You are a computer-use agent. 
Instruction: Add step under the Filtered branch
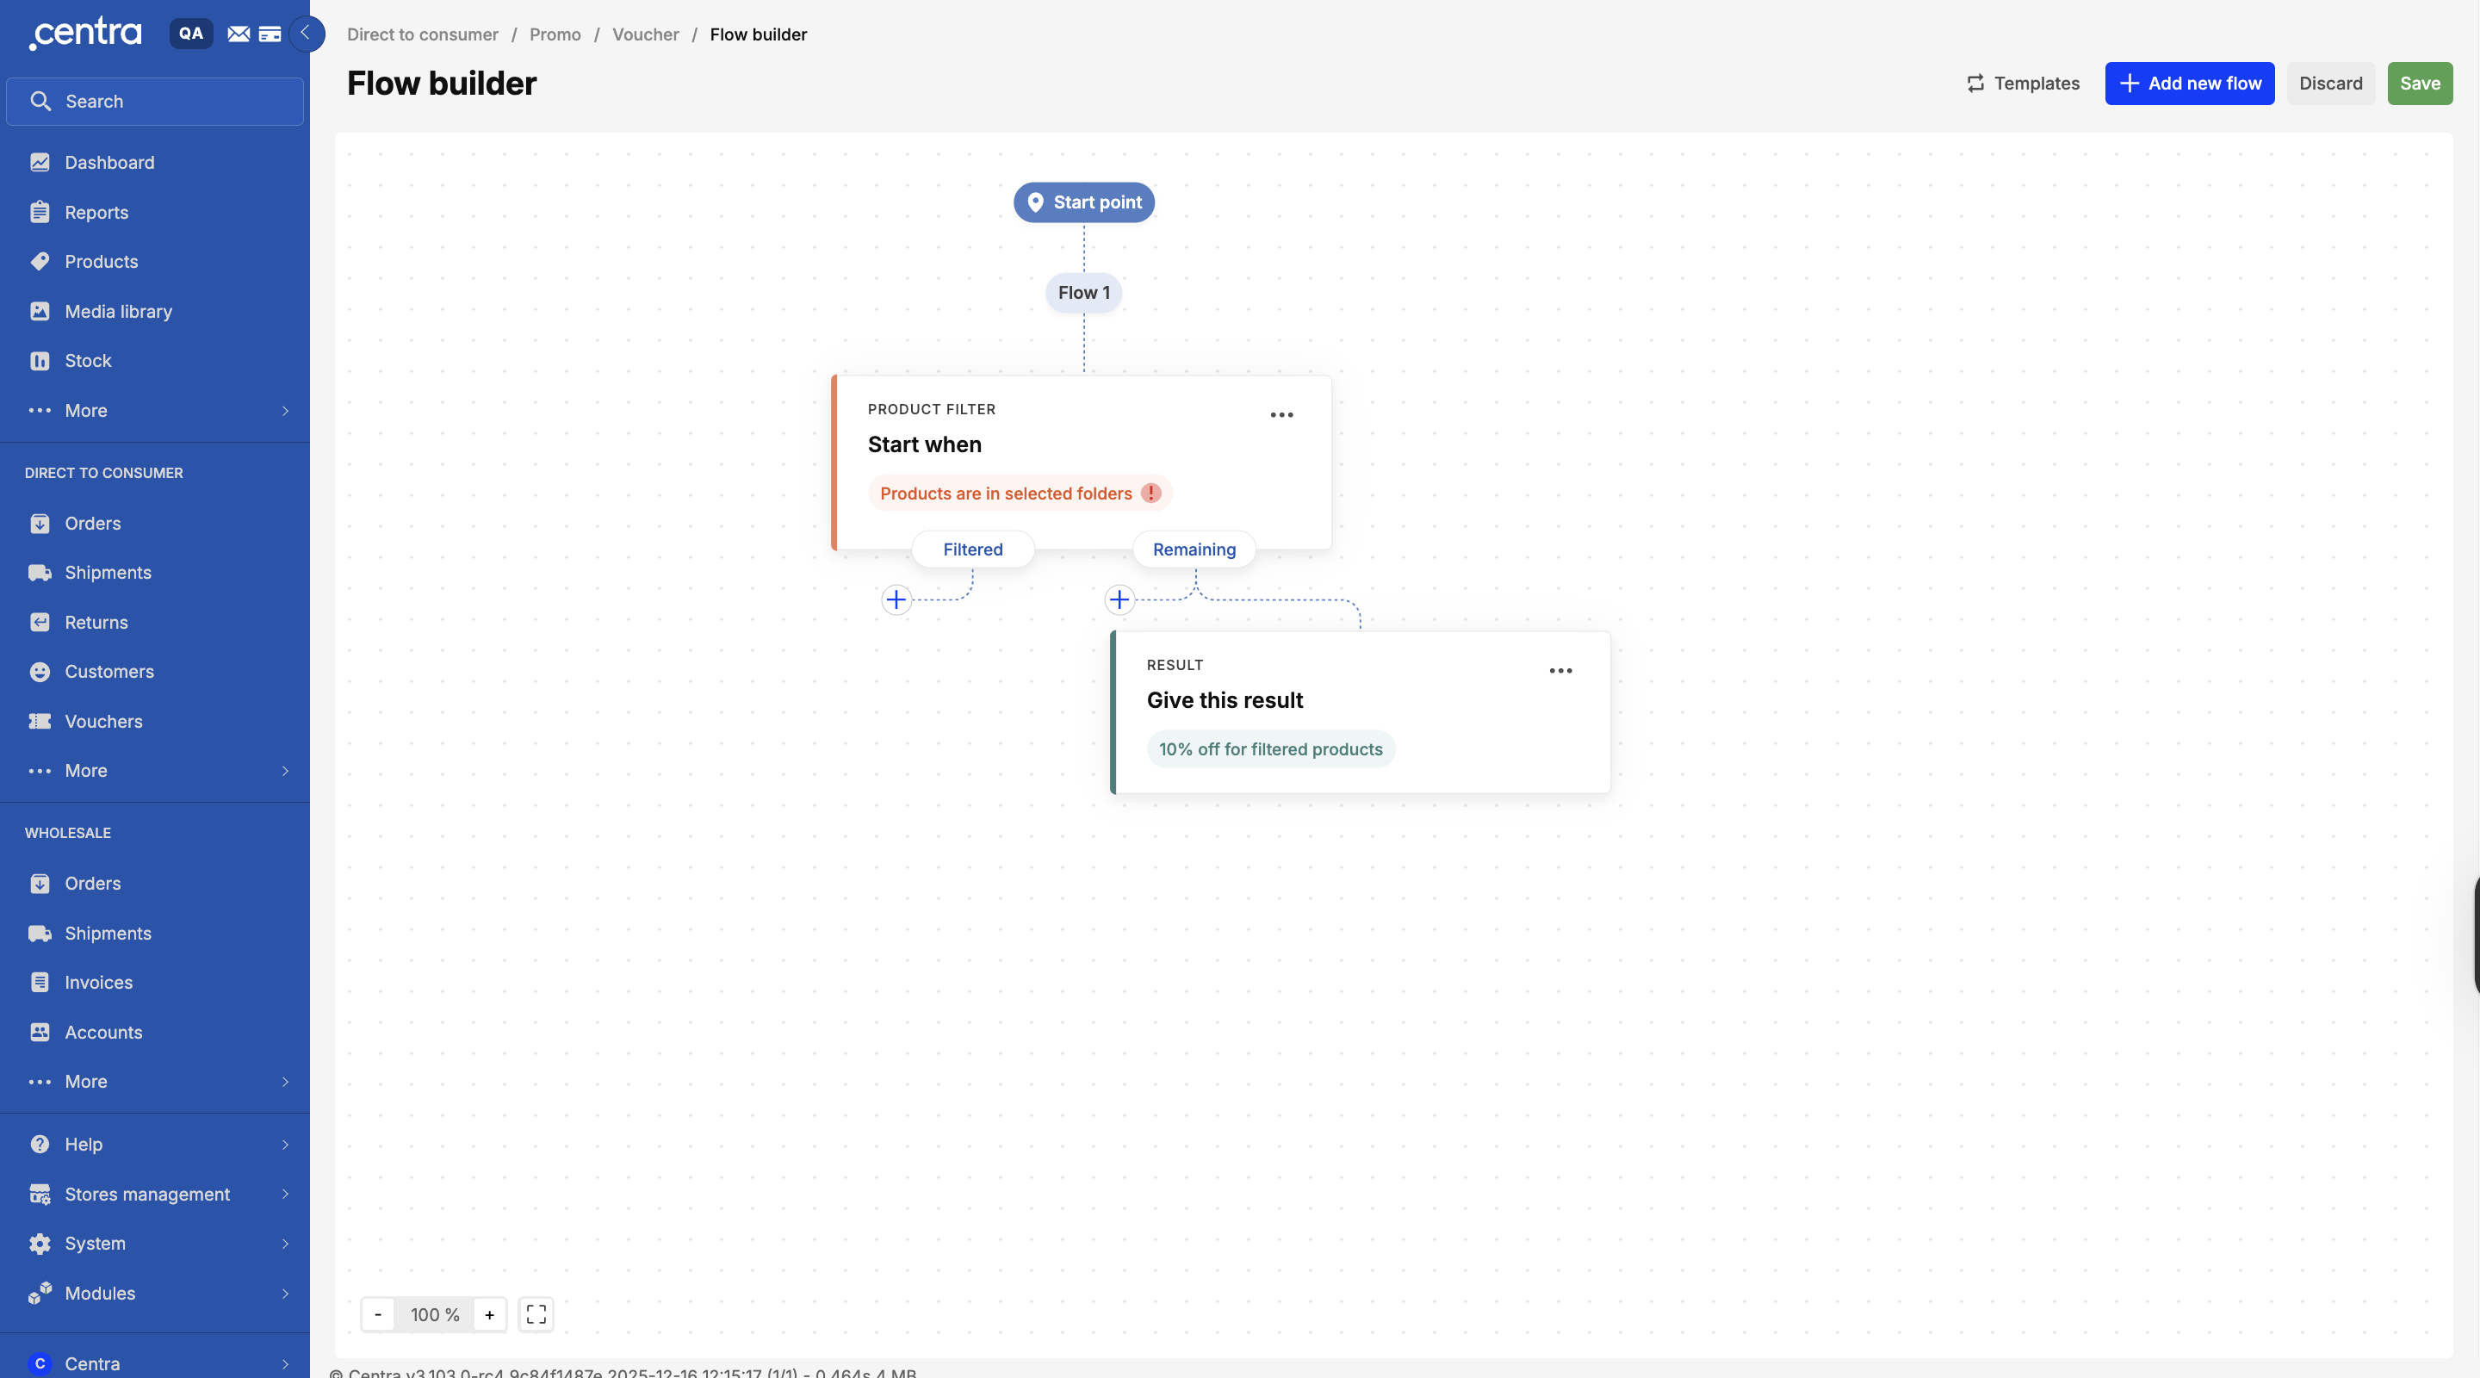[x=896, y=600]
